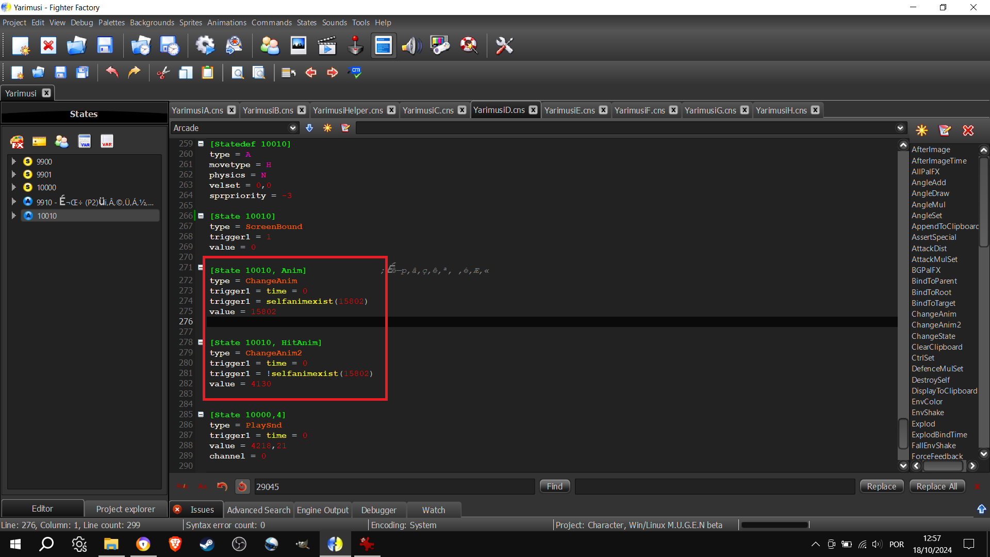Open Steam from the Windows taskbar

(207, 544)
